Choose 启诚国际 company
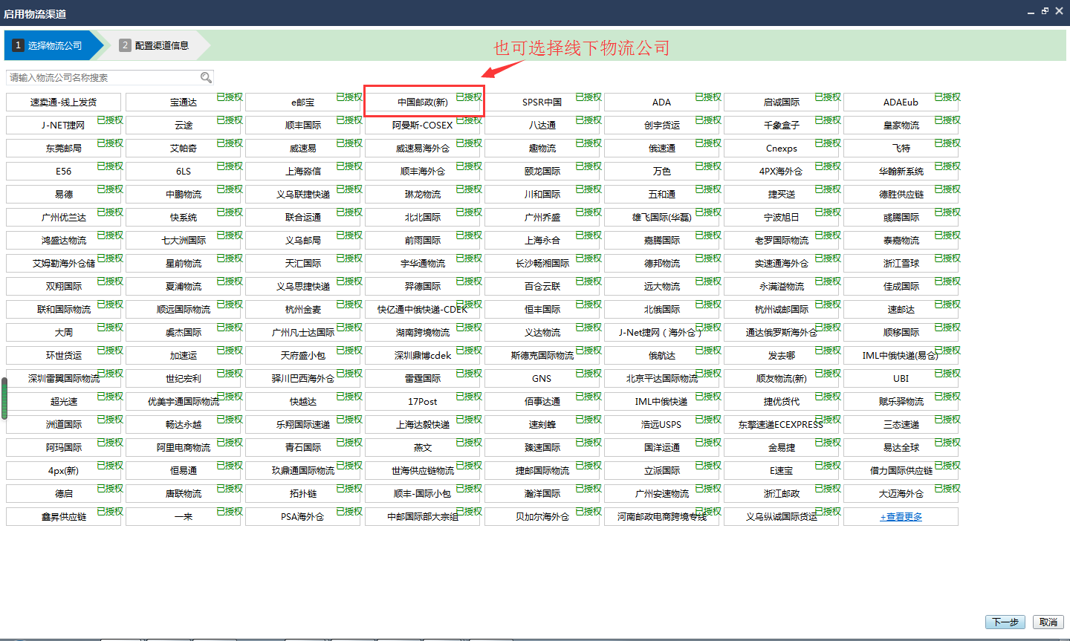The image size is (1070, 641). (x=782, y=103)
